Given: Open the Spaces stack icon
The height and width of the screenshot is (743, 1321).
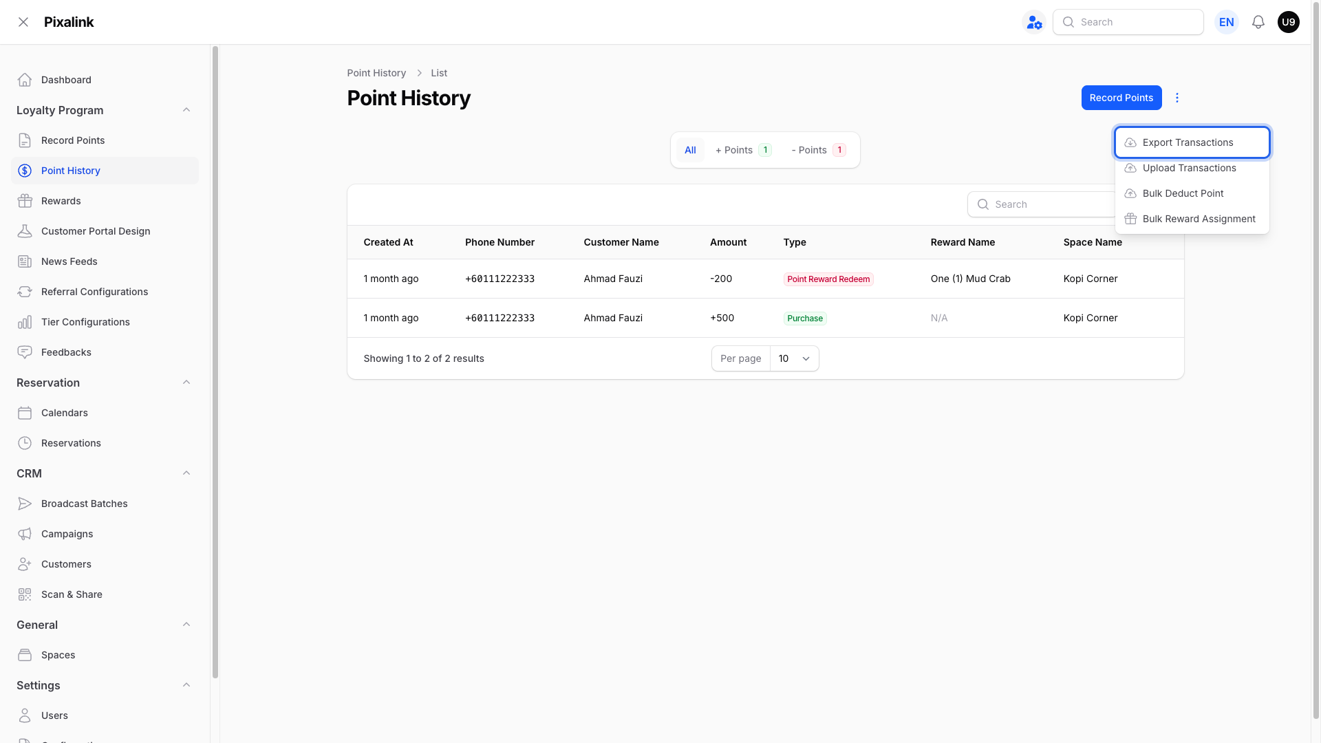Looking at the screenshot, I should (x=25, y=655).
